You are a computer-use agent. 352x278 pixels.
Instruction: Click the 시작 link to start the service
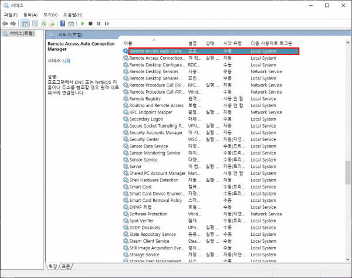66,61
